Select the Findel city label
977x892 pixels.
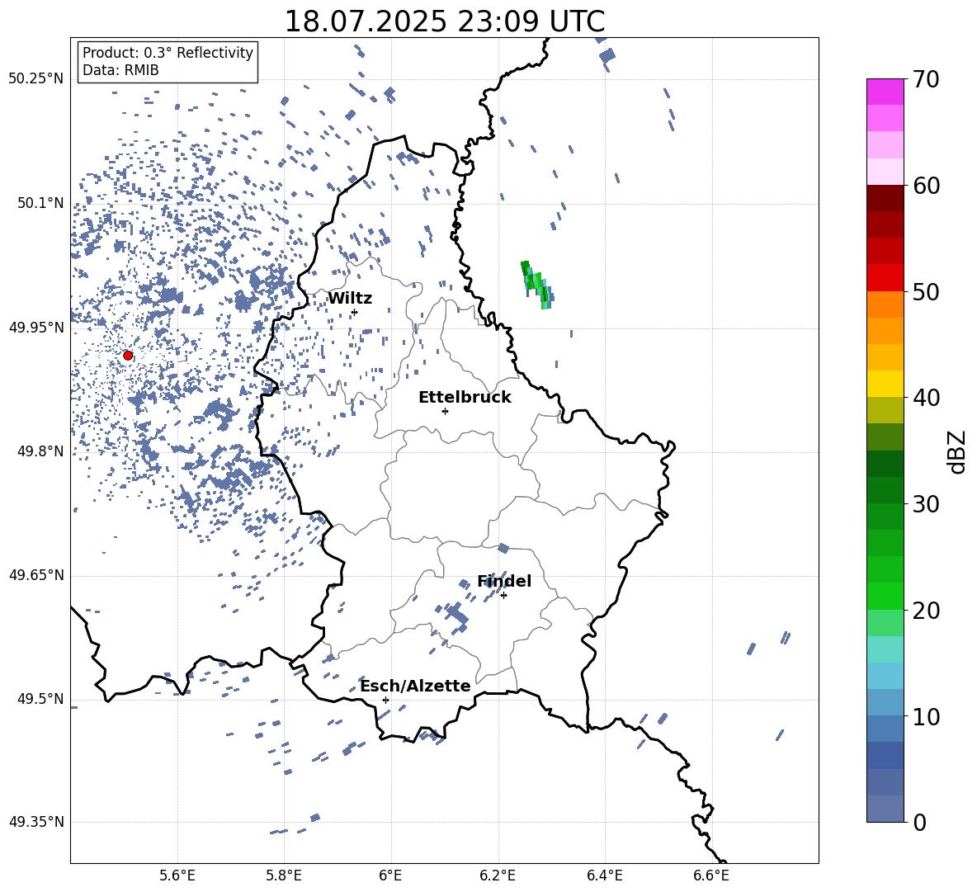[x=504, y=581]
